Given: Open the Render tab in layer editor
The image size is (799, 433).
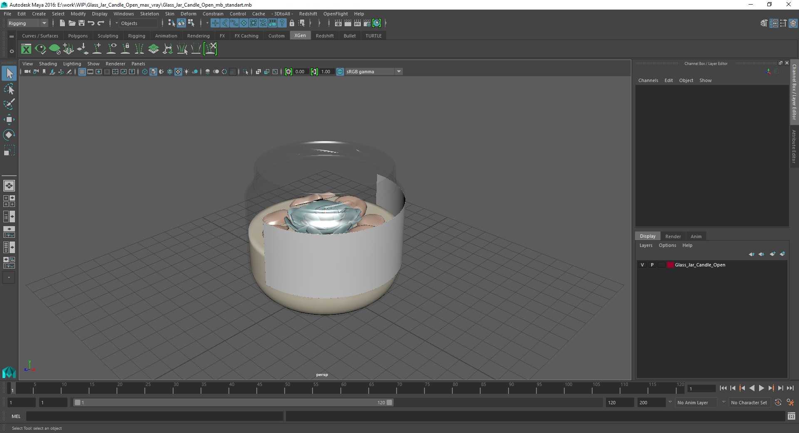Looking at the screenshot, I should coord(673,236).
